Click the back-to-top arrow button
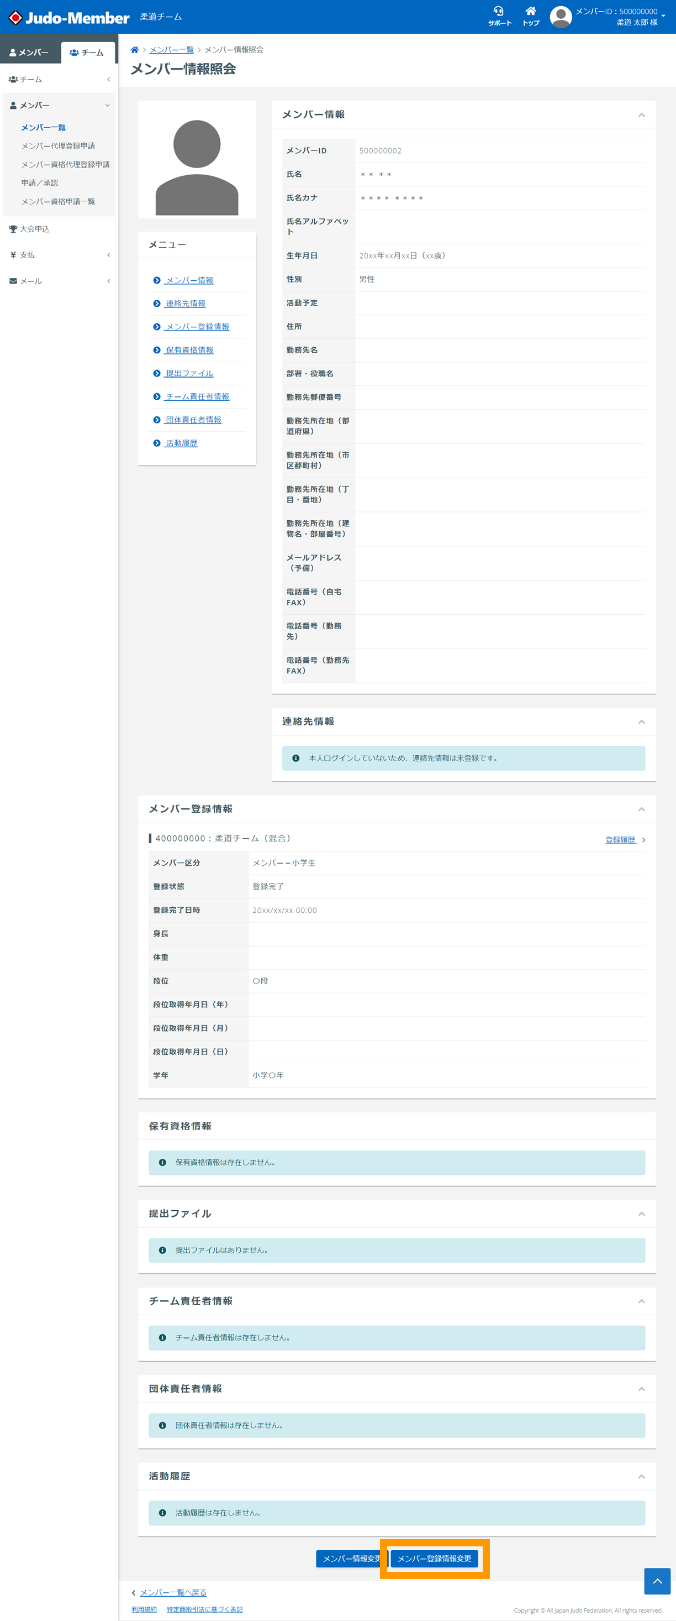 coord(657,1581)
